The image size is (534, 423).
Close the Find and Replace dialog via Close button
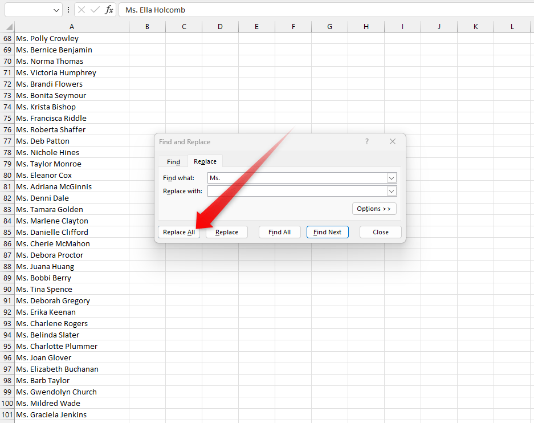pyautogui.click(x=380, y=232)
